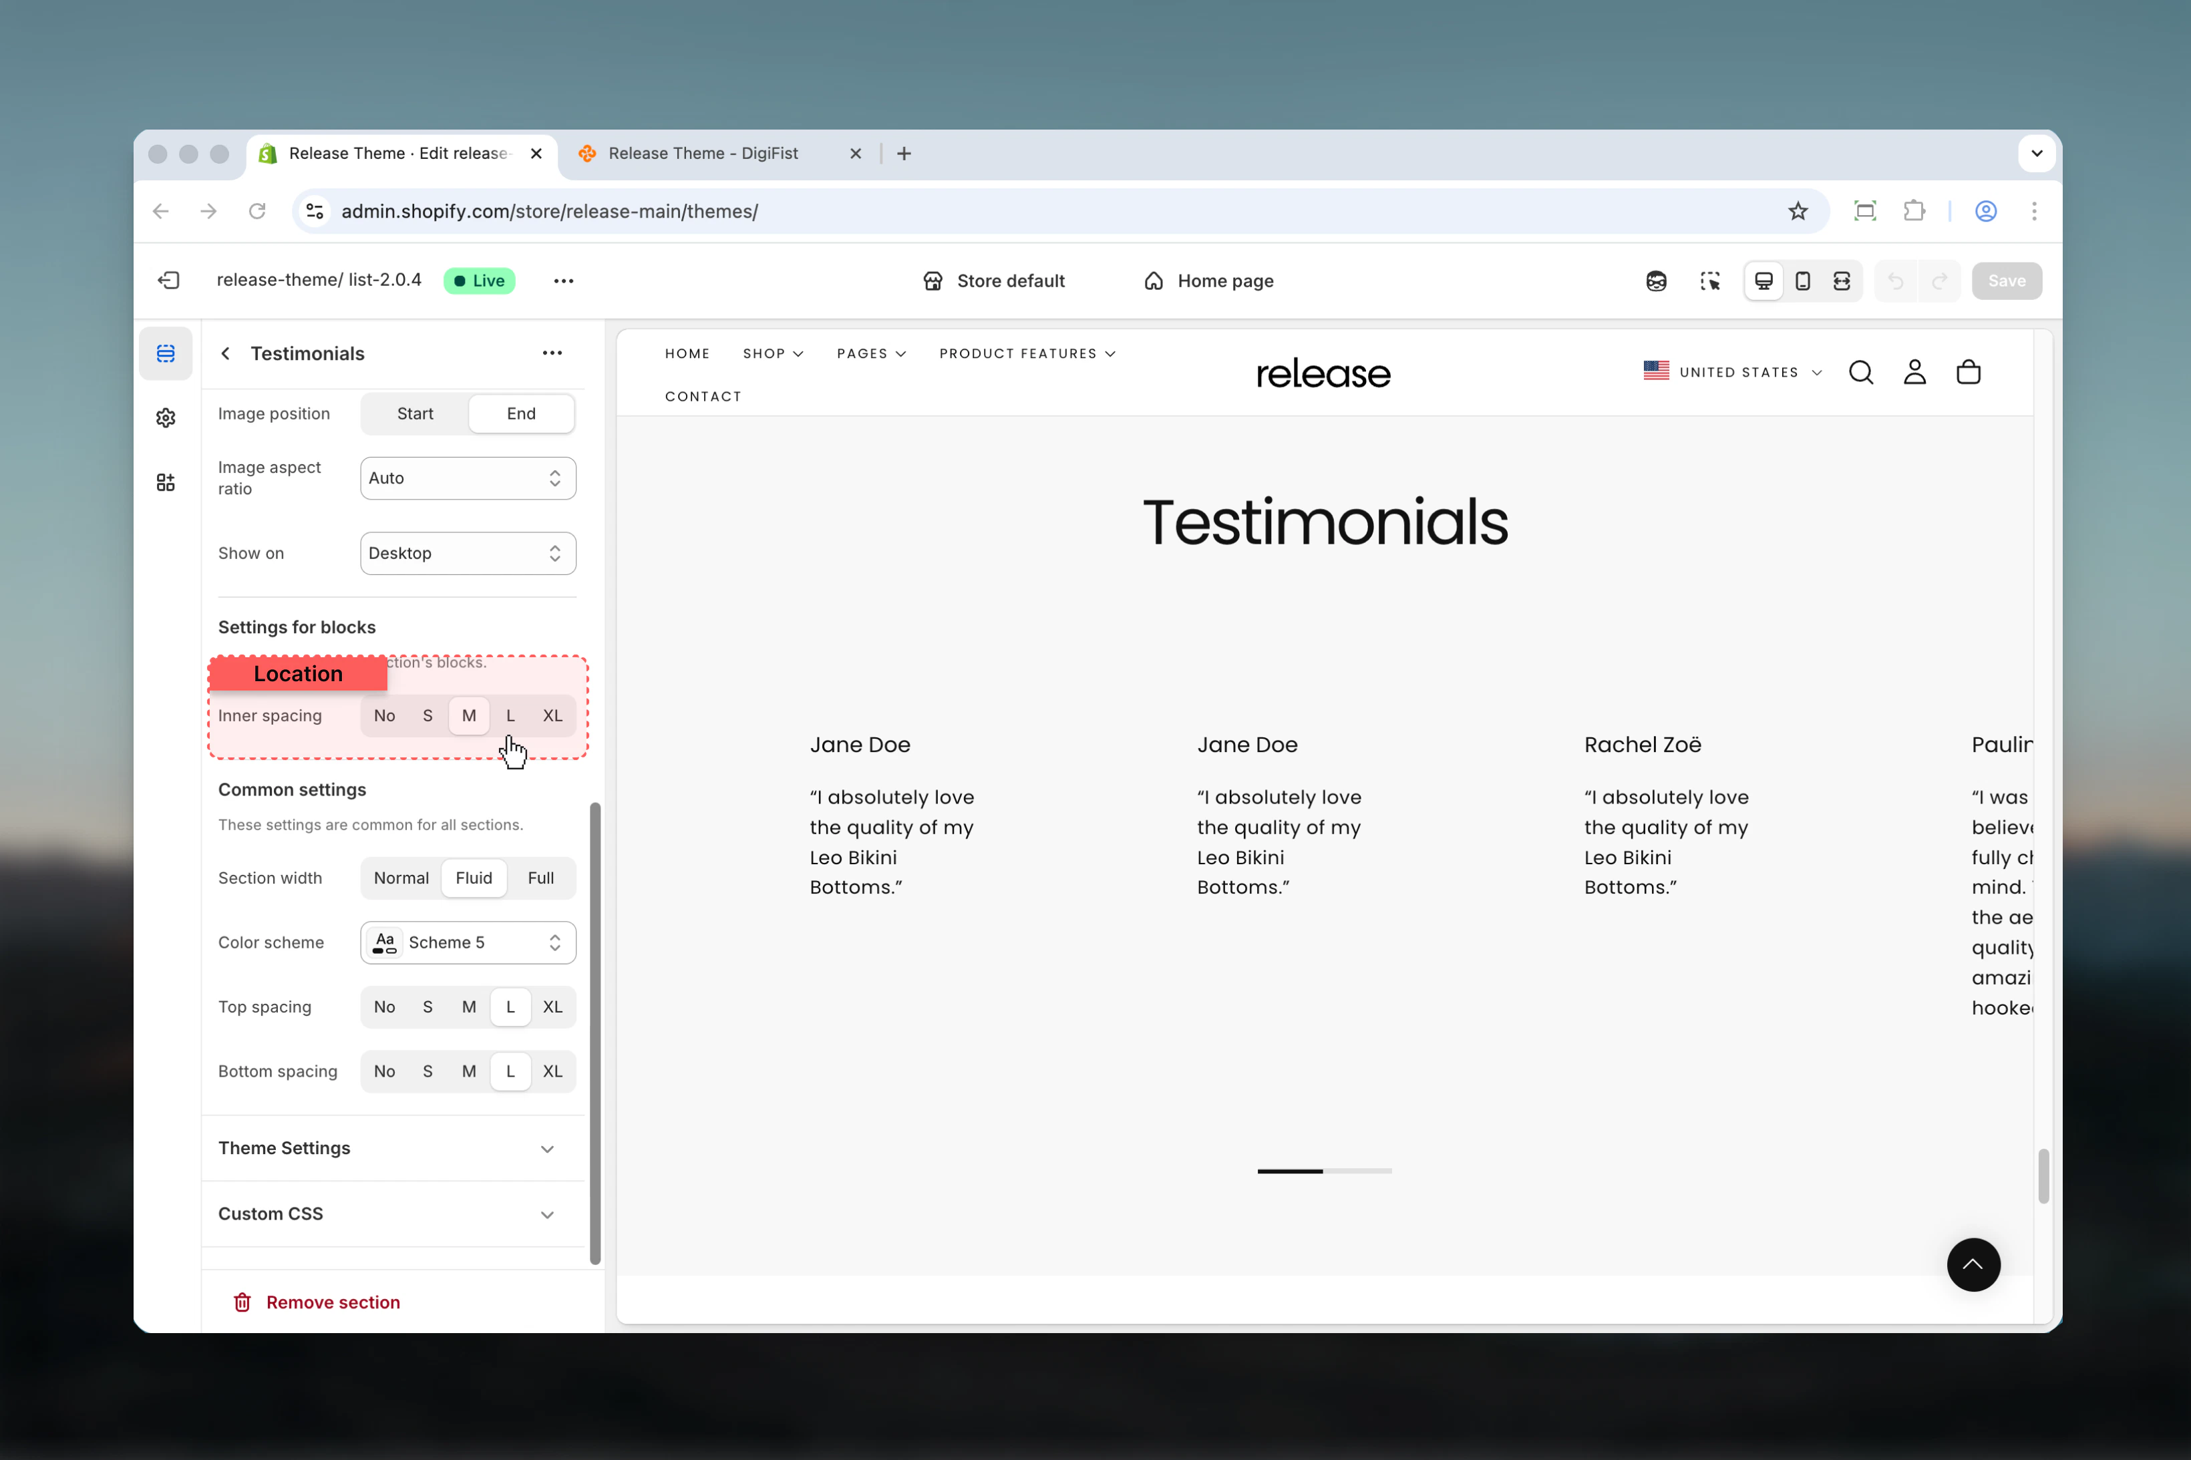
Task: Open Chrome three-dot menu
Action: [2035, 211]
